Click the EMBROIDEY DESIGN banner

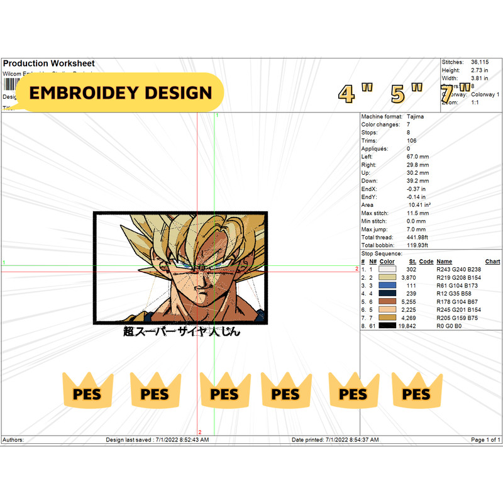[x=121, y=92]
